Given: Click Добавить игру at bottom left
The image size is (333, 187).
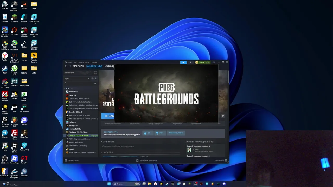Looking at the screenshot, I should 71,161.
